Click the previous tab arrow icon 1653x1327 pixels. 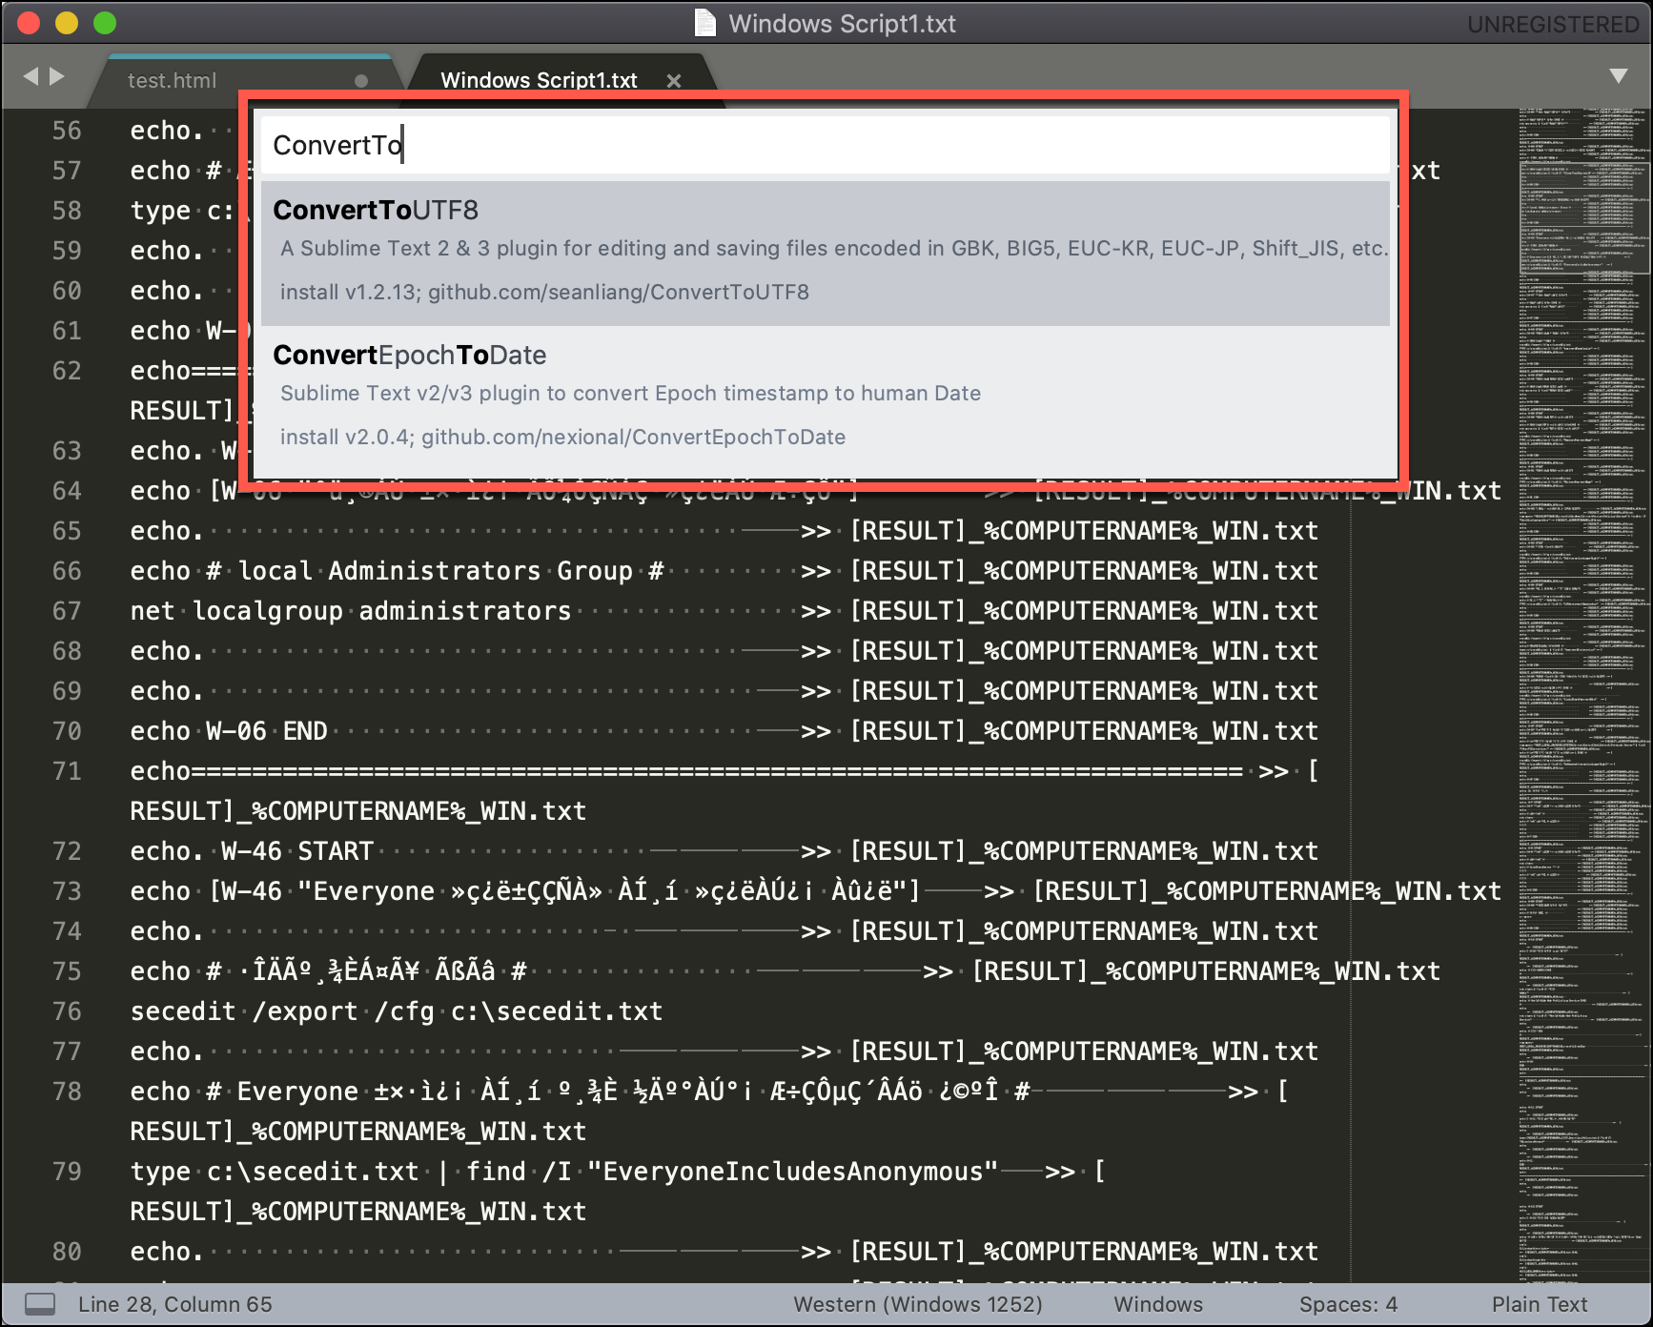pyautogui.click(x=31, y=76)
